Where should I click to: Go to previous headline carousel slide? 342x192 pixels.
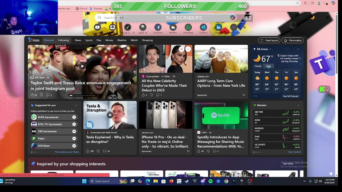(x=30, y=72)
